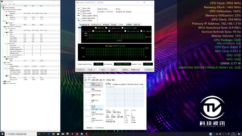
Task: Click blue help icon in system tray
Action: tap(211, 134)
